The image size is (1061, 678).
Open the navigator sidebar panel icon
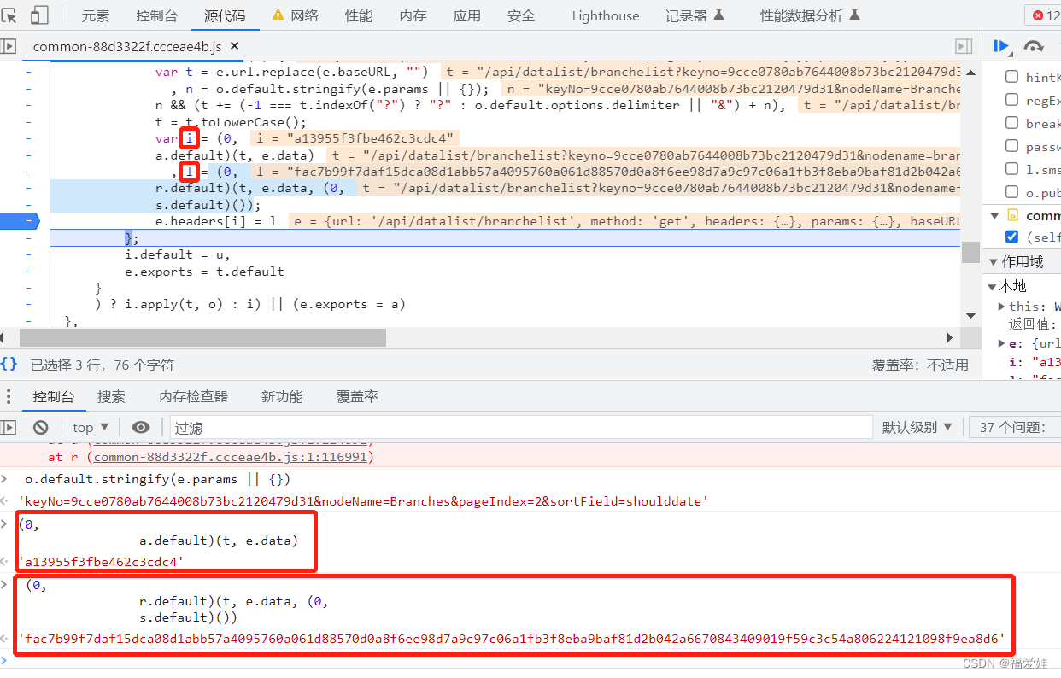tap(9, 46)
